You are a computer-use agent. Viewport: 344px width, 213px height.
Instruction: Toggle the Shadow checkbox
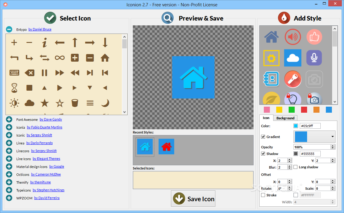click(263, 153)
